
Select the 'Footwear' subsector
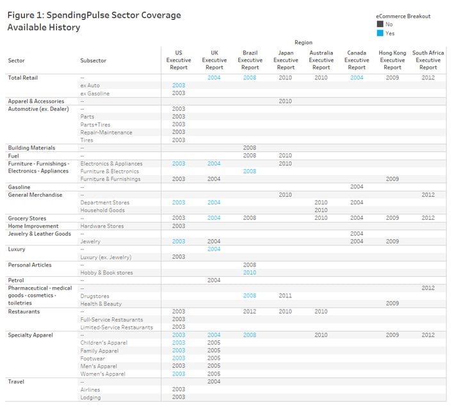[x=93, y=358]
